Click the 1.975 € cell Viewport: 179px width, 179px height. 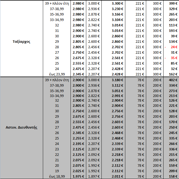click(x=78, y=177)
